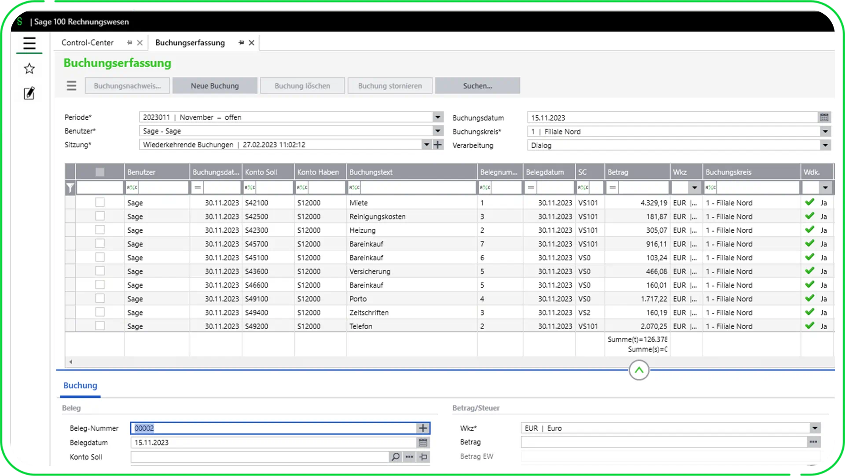Open the hamburger navigation menu in sidebar

29,44
